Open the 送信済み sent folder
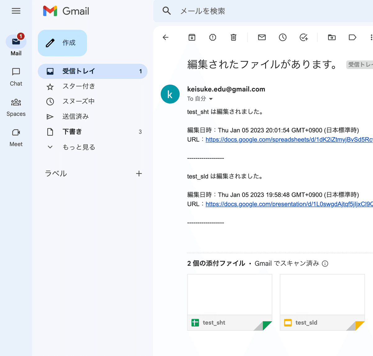The width and height of the screenshot is (373, 356). (x=93, y=117)
